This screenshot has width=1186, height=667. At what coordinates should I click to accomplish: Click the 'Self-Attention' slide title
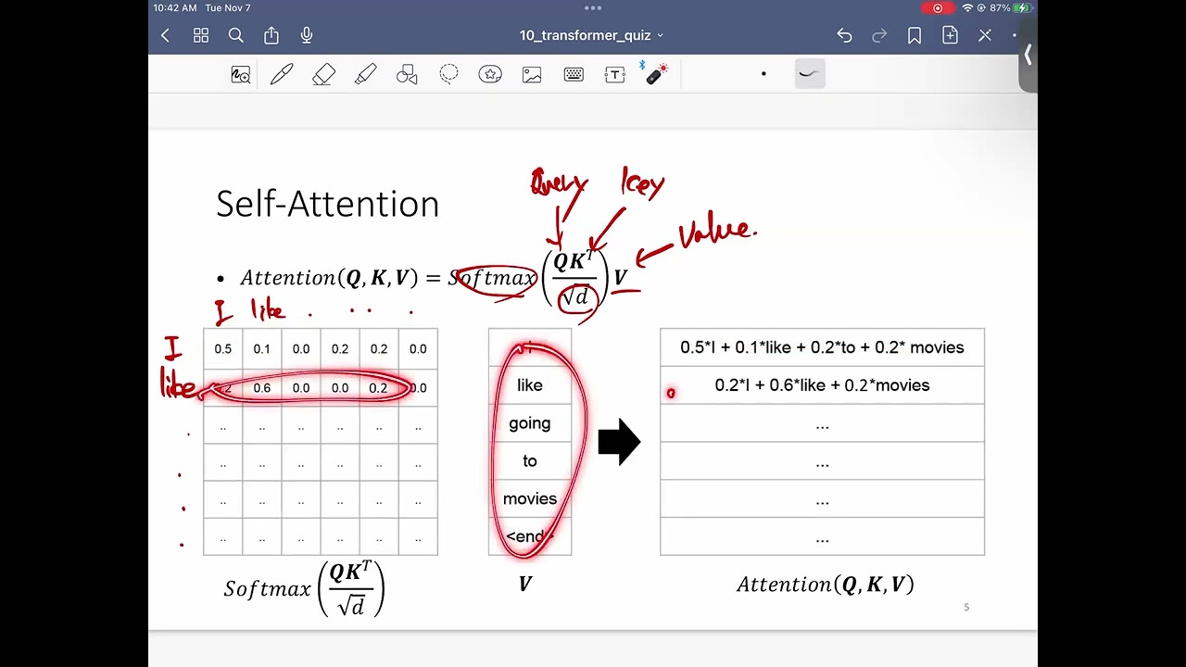[x=327, y=204]
